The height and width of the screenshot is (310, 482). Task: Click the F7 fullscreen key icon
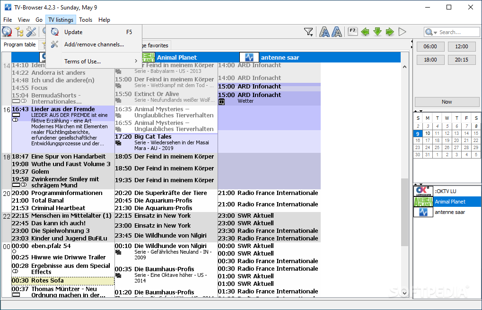(352, 31)
